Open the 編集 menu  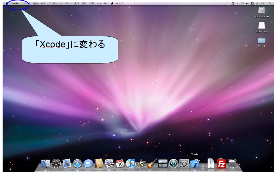click(36, 3)
